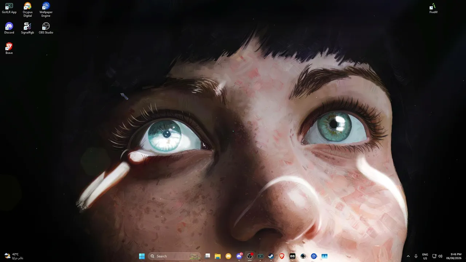Click the volume speaker icon
The image size is (466, 262).
click(x=441, y=256)
